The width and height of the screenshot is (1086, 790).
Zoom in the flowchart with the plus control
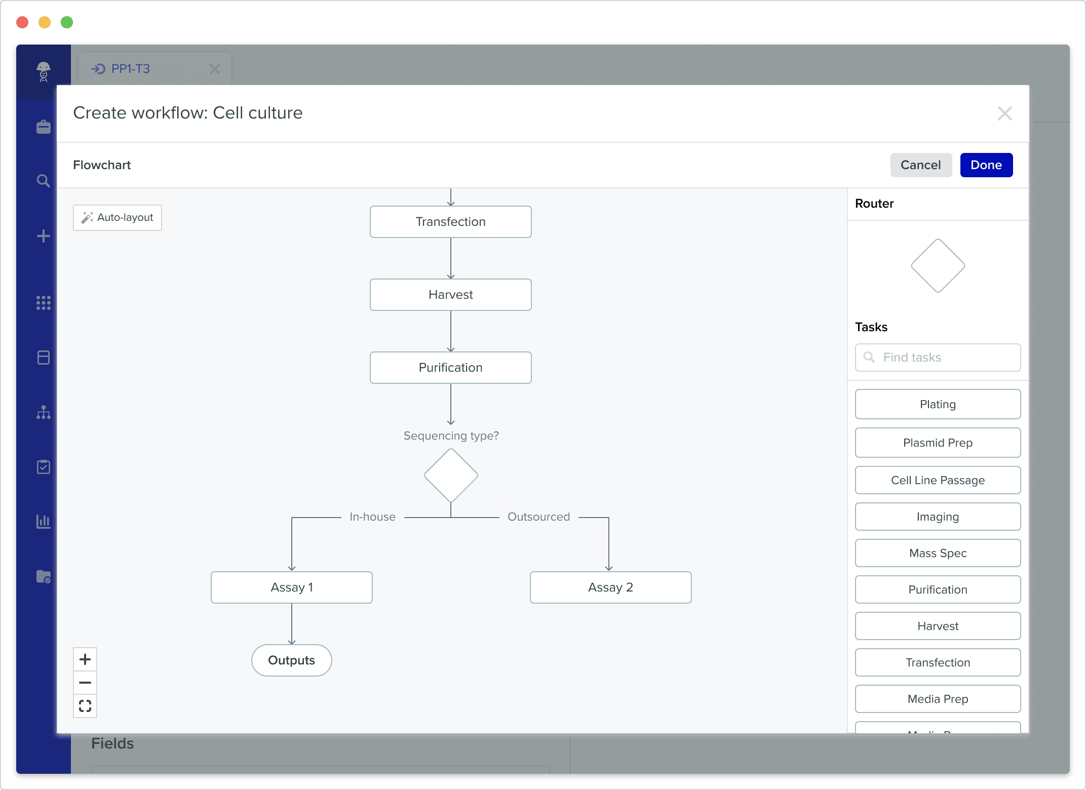(x=85, y=659)
